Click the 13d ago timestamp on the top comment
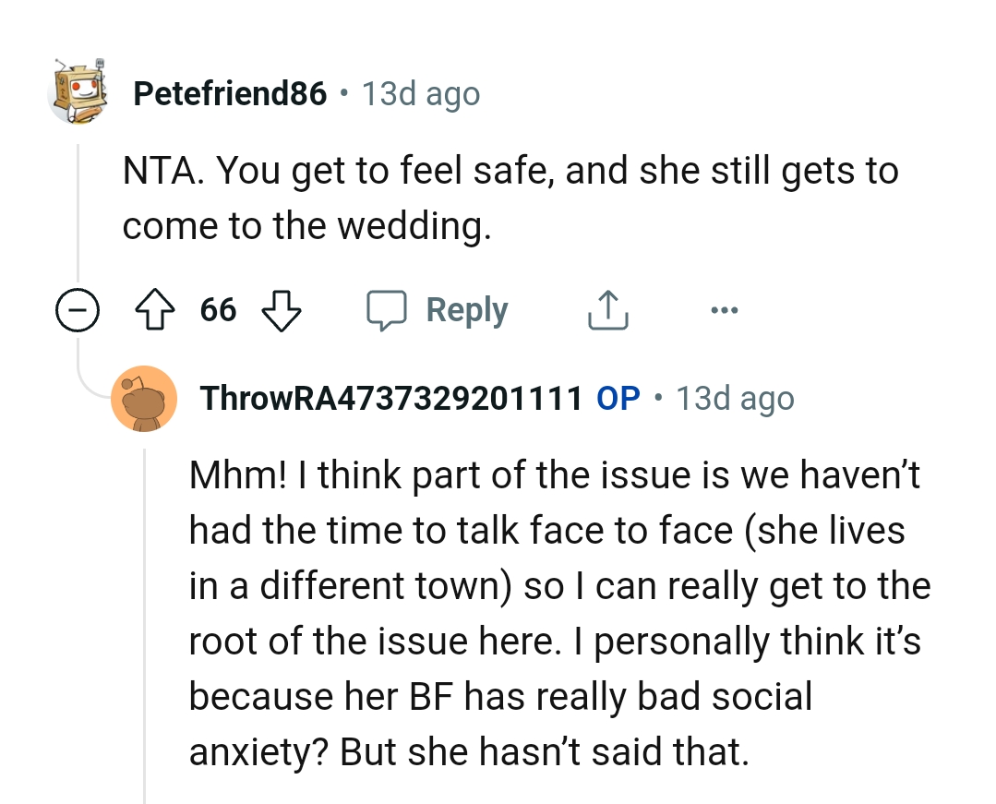Screen dimensions: 996x804 click(421, 92)
